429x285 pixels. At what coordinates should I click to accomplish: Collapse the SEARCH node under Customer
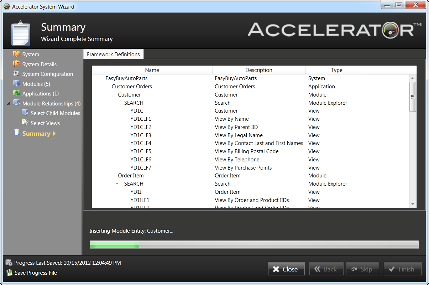click(117, 103)
